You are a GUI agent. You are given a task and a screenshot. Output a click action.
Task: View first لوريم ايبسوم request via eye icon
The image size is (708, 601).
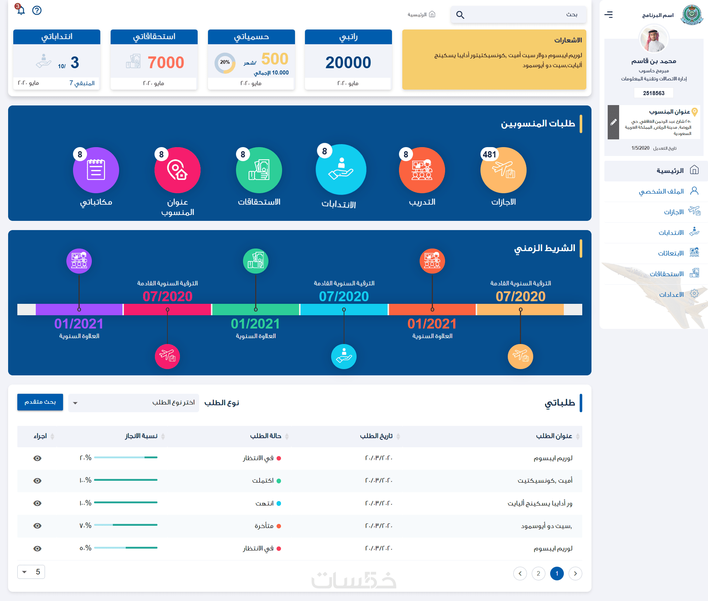(x=37, y=458)
